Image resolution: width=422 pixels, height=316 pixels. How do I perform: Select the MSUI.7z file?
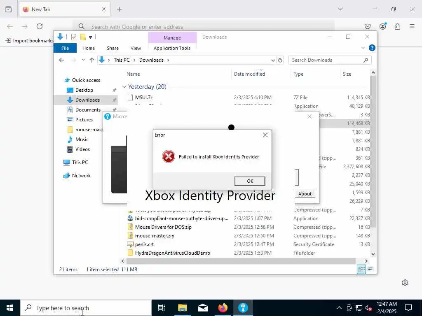click(144, 97)
